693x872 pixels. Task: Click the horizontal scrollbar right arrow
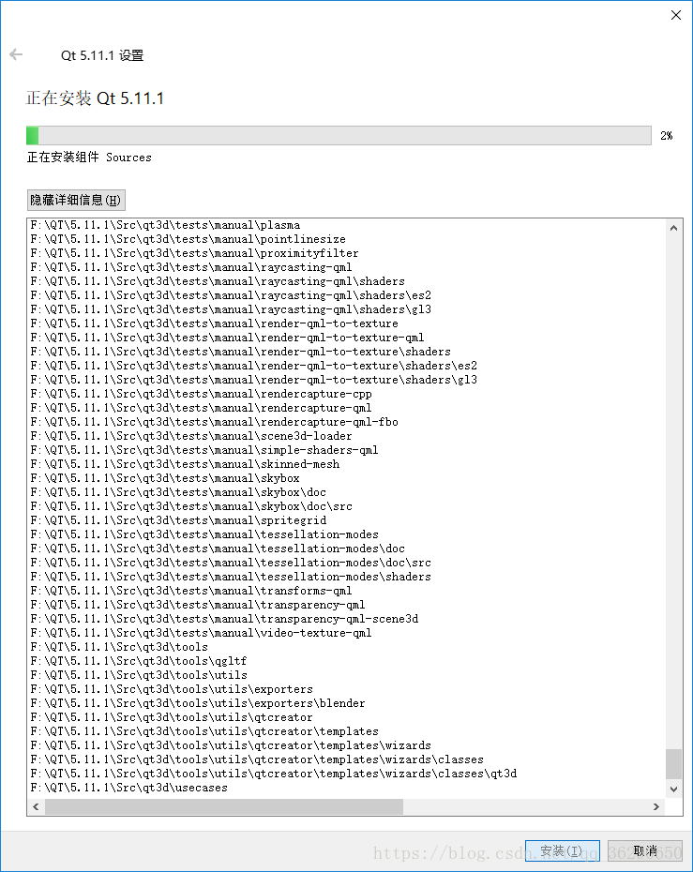click(x=656, y=807)
